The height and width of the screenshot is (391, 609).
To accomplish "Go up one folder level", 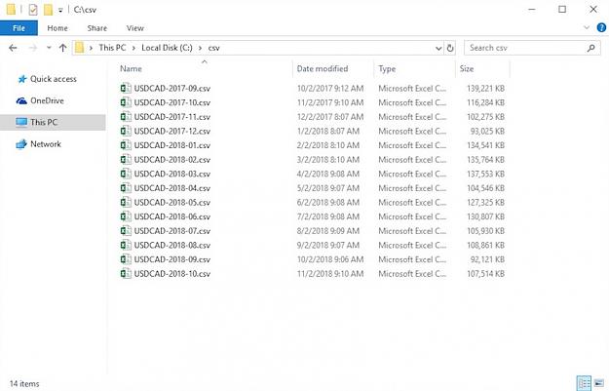I will click(62, 48).
